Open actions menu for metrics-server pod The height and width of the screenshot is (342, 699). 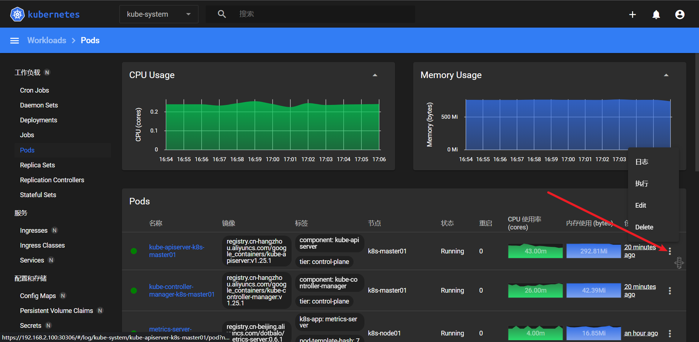pyautogui.click(x=670, y=333)
